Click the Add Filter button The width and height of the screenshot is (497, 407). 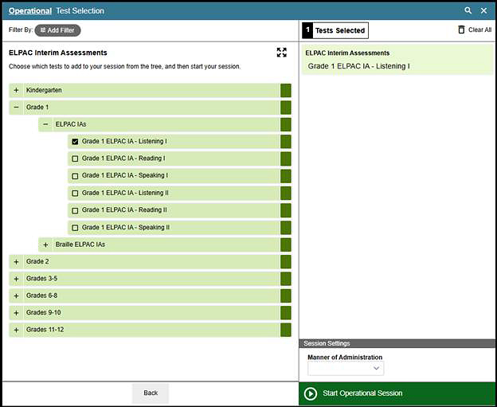pos(57,30)
